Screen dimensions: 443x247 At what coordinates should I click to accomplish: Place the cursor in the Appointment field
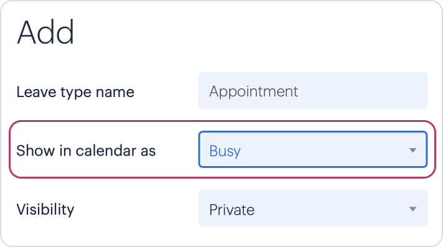coord(313,91)
